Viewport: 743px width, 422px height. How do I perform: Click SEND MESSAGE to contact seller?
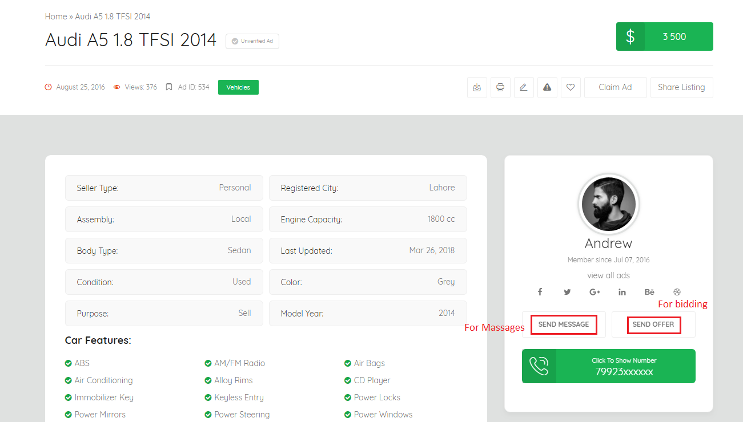[x=564, y=324]
